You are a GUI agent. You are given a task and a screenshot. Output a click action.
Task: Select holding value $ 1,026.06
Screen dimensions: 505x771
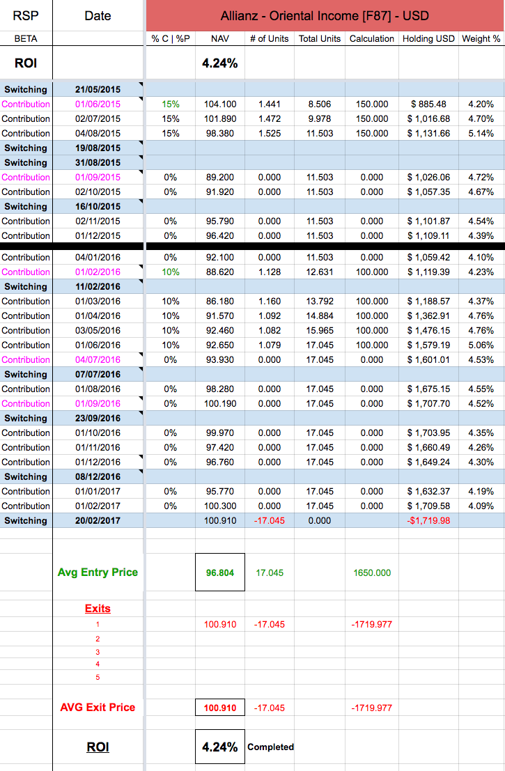point(428,178)
